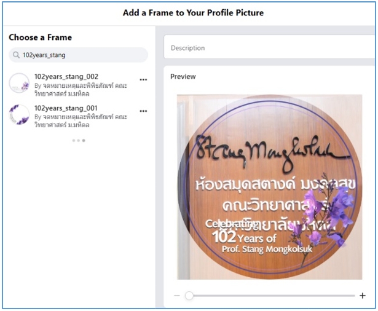Open more options for 102years_stang_001
This screenshot has width=378, height=311.
[143, 111]
